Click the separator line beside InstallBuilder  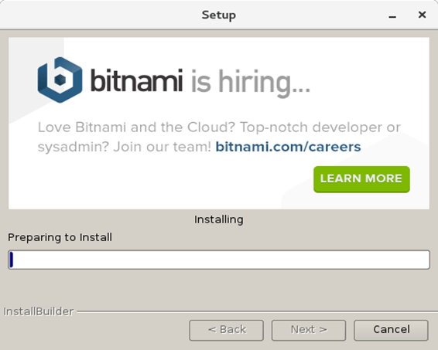[257, 311]
